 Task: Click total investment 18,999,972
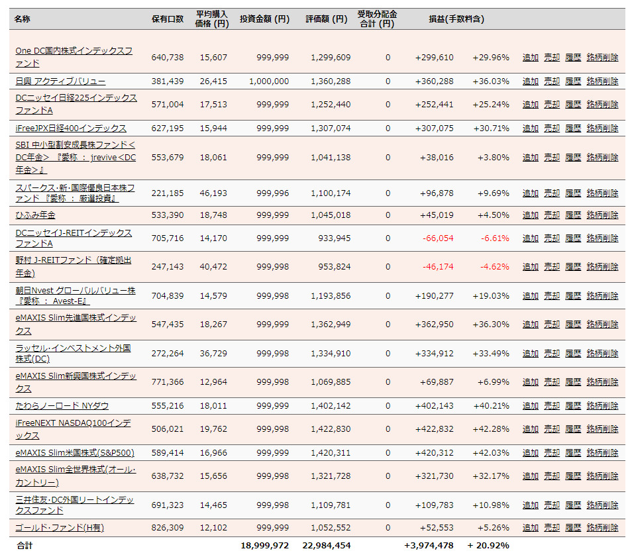[265, 545]
